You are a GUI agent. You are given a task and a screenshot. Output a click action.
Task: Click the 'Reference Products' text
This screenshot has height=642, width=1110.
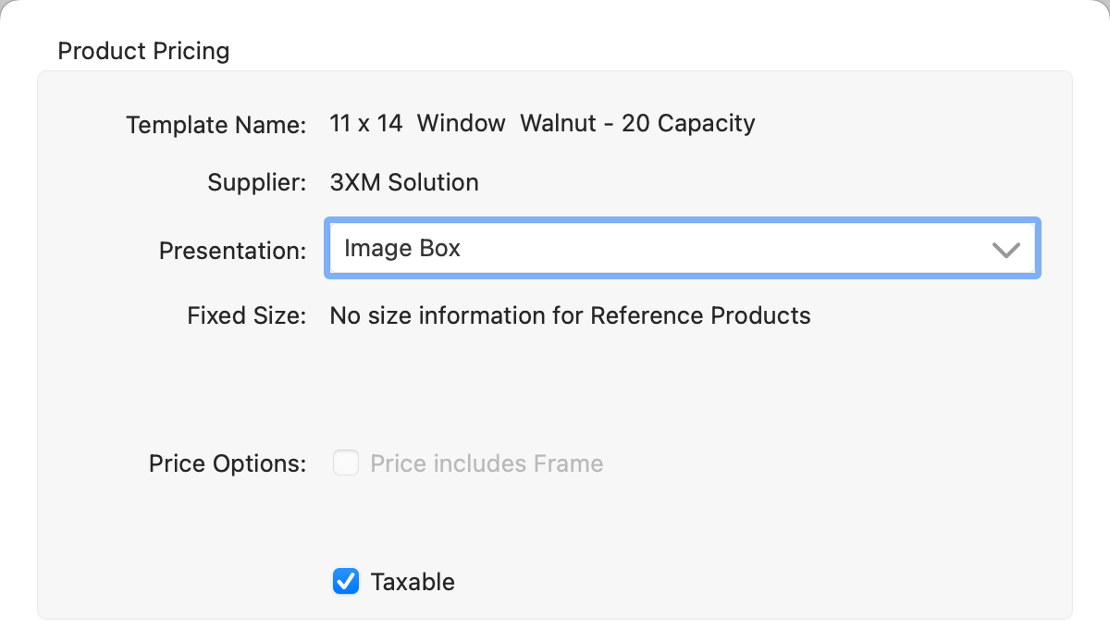tap(700, 315)
